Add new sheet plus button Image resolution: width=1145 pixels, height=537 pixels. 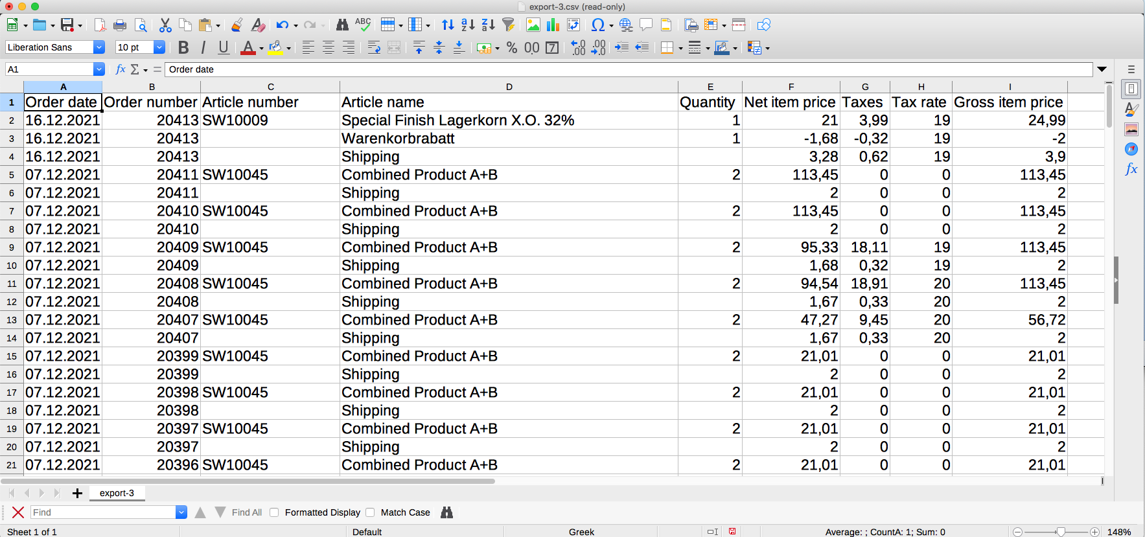77,493
